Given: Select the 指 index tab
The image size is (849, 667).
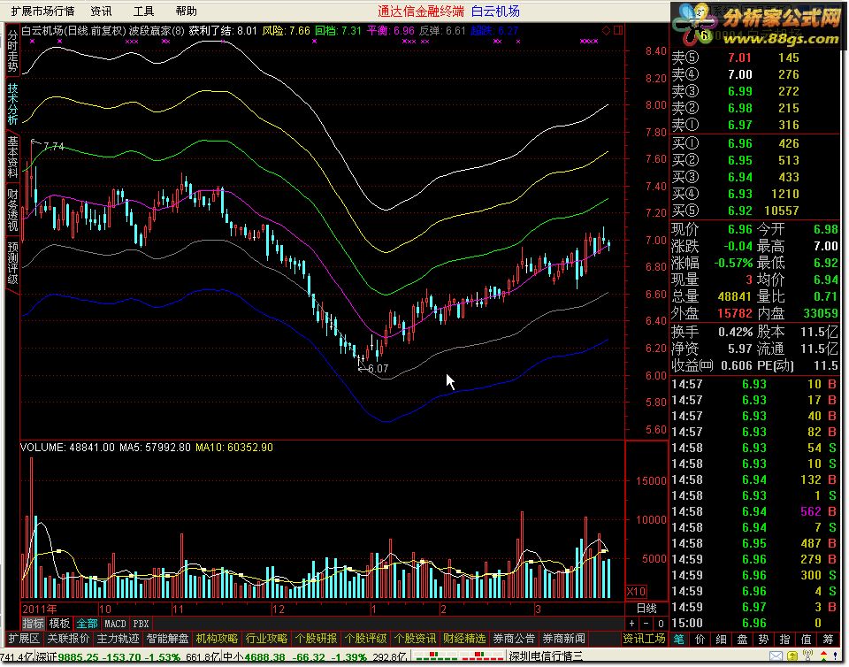Looking at the screenshot, I should pyautogui.click(x=784, y=640).
